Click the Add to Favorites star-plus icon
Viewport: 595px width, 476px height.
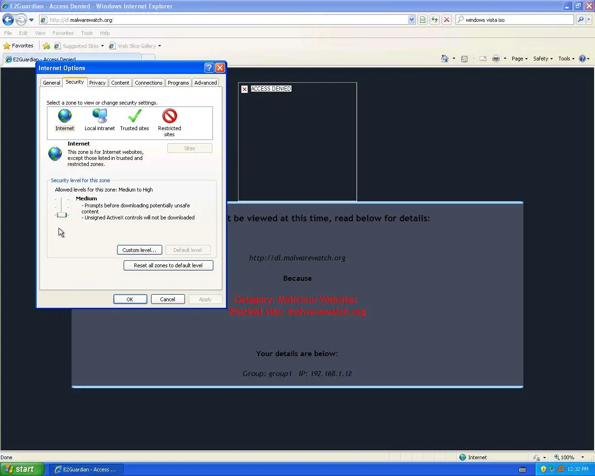pos(46,46)
